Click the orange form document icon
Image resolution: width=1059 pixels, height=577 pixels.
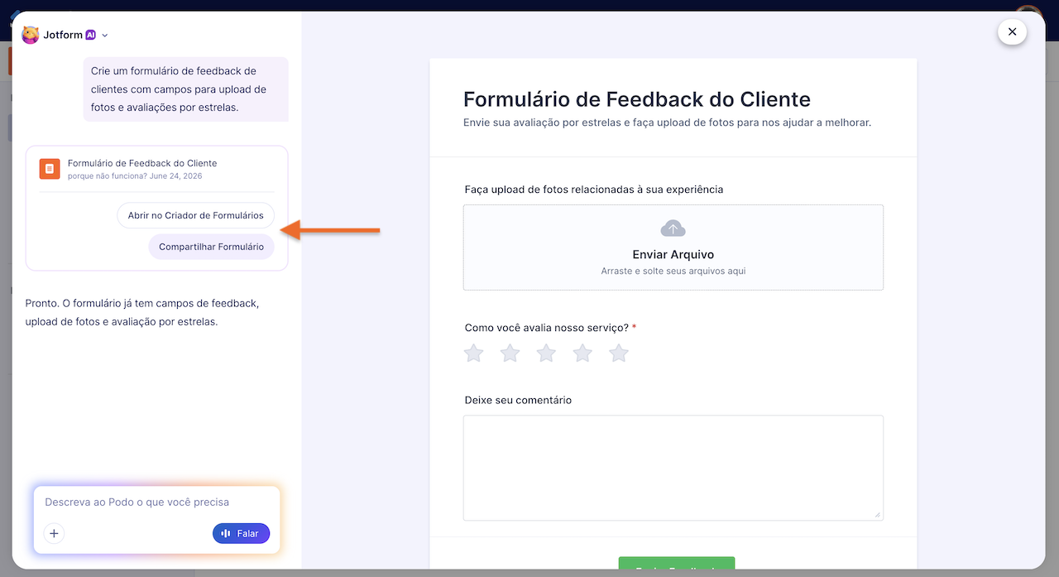50,169
